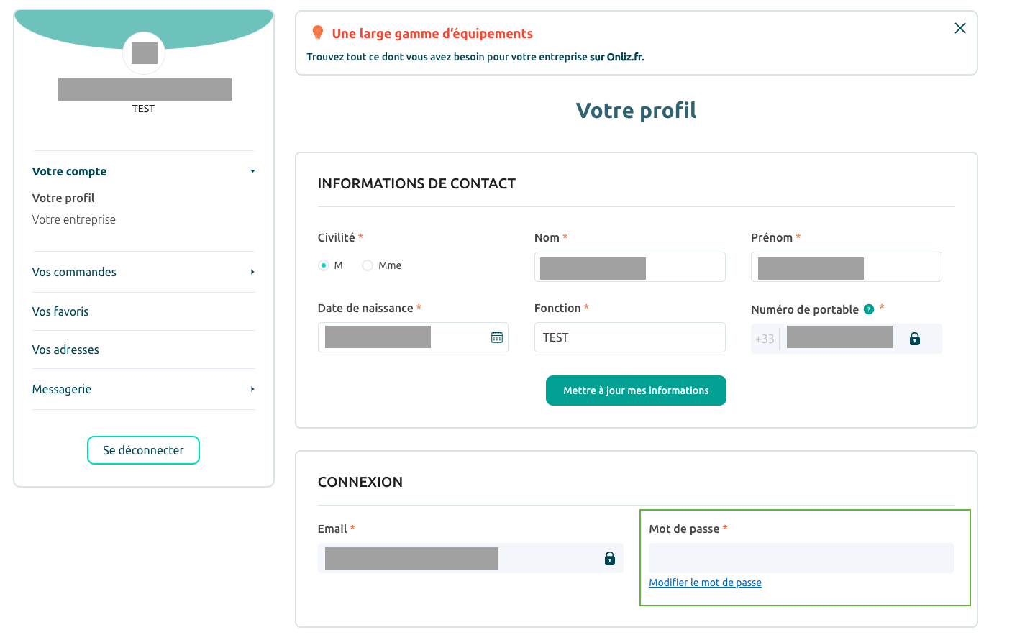Click the lock icon in the phone number field
Viewport: 1012px width, 635px height.
coord(915,339)
